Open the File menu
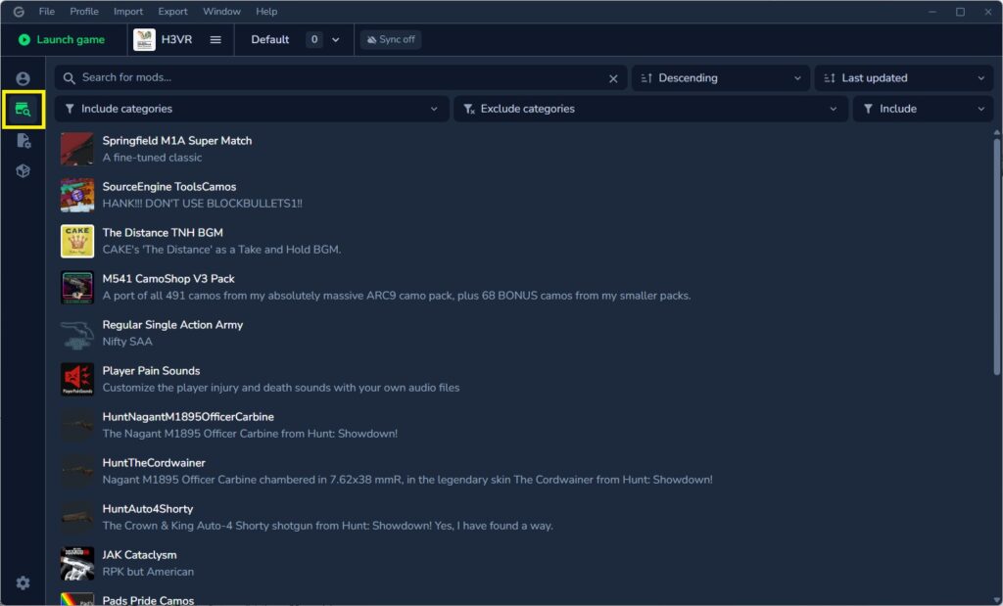The width and height of the screenshot is (1003, 606). (x=46, y=11)
